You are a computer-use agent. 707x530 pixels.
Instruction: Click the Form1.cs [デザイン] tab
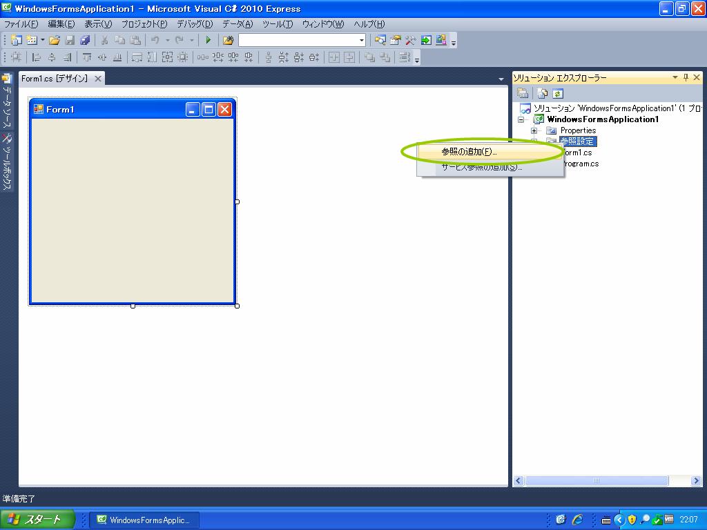(55, 79)
